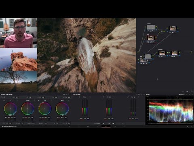Click center of the Gamma color wheel

click(27, 109)
